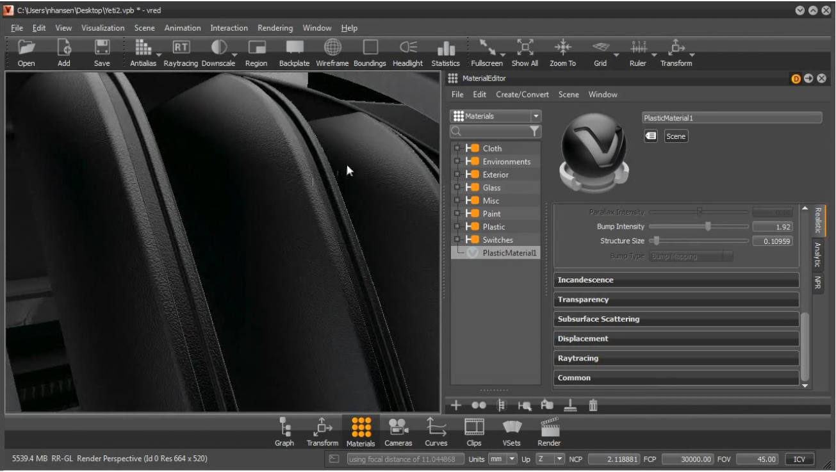Click the broom cleanup icon in Material Editor

(x=570, y=405)
